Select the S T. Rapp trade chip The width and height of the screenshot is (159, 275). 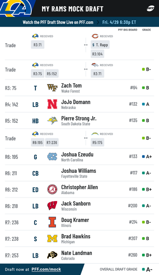pyautogui.click(x=100, y=45)
